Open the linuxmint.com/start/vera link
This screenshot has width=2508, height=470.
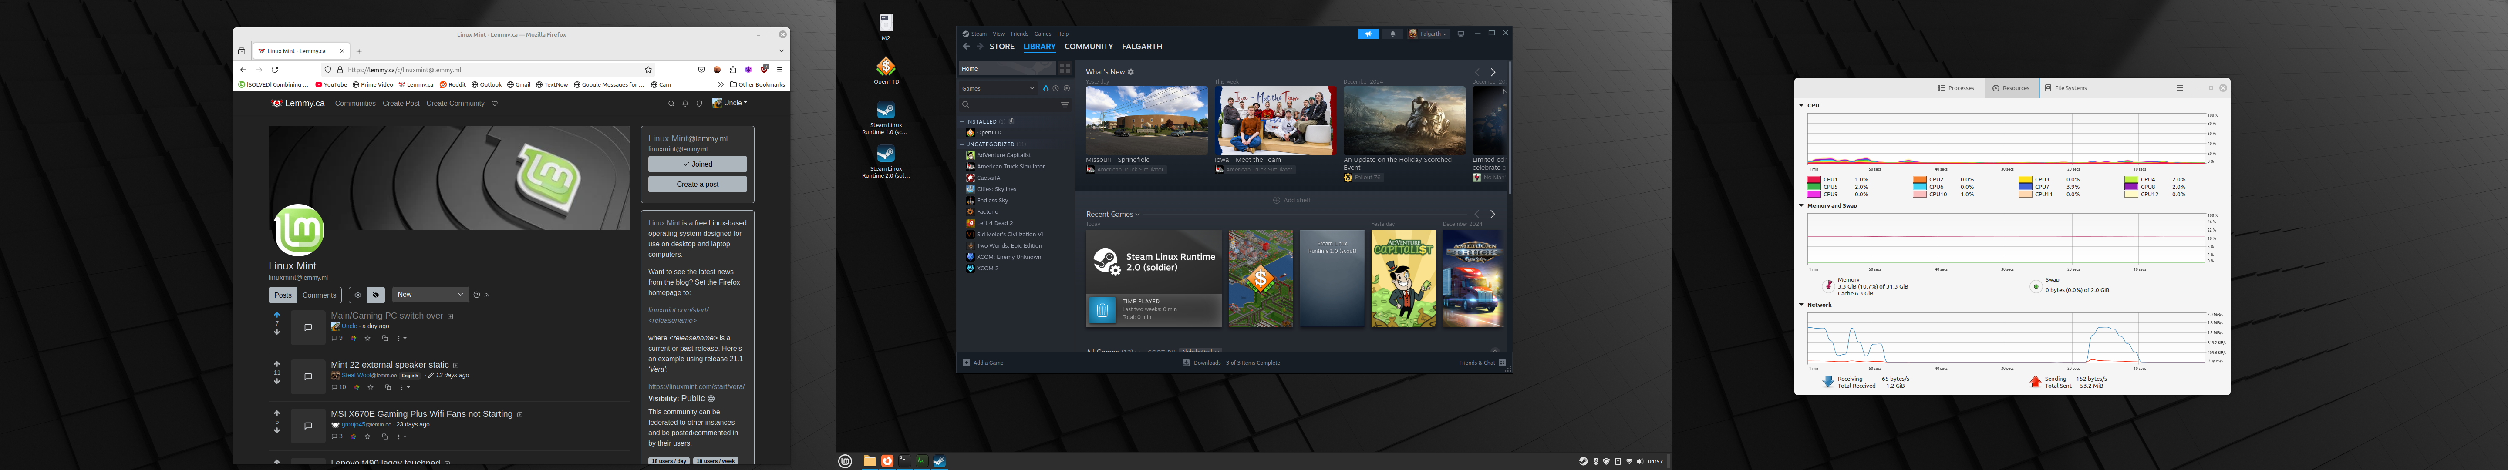point(696,386)
